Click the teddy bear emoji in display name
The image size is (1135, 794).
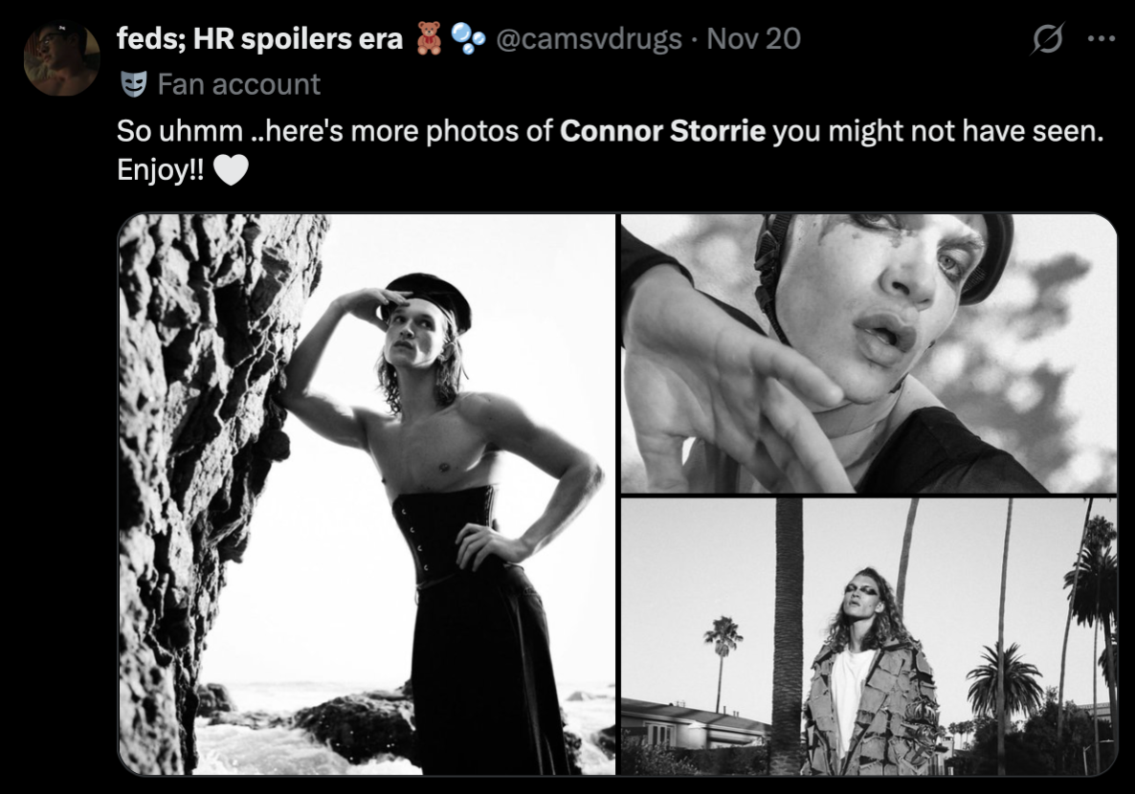[x=427, y=38]
